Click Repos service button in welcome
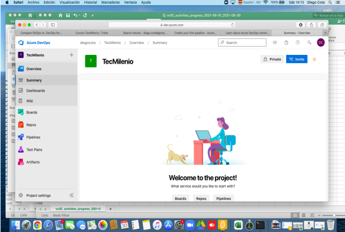The width and height of the screenshot is (345, 232). tap(201, 198)
